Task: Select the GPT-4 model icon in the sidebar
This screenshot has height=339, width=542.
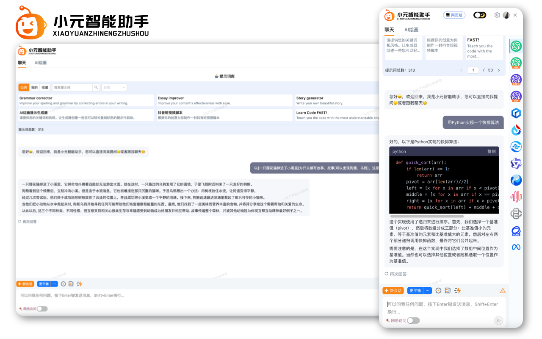Action: (516, 80)
